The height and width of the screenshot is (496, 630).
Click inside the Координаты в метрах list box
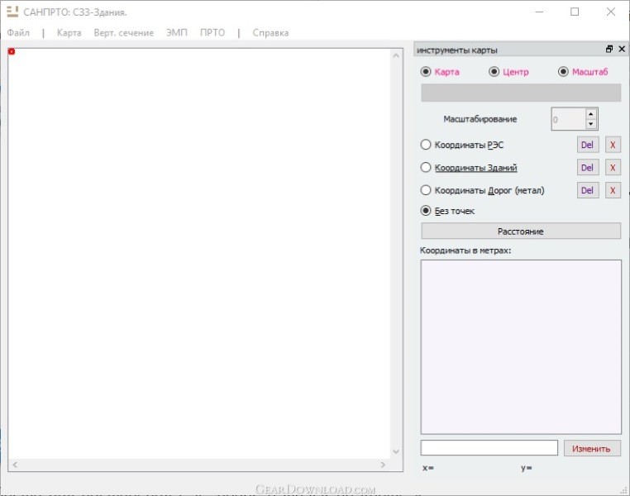point(521,347)
